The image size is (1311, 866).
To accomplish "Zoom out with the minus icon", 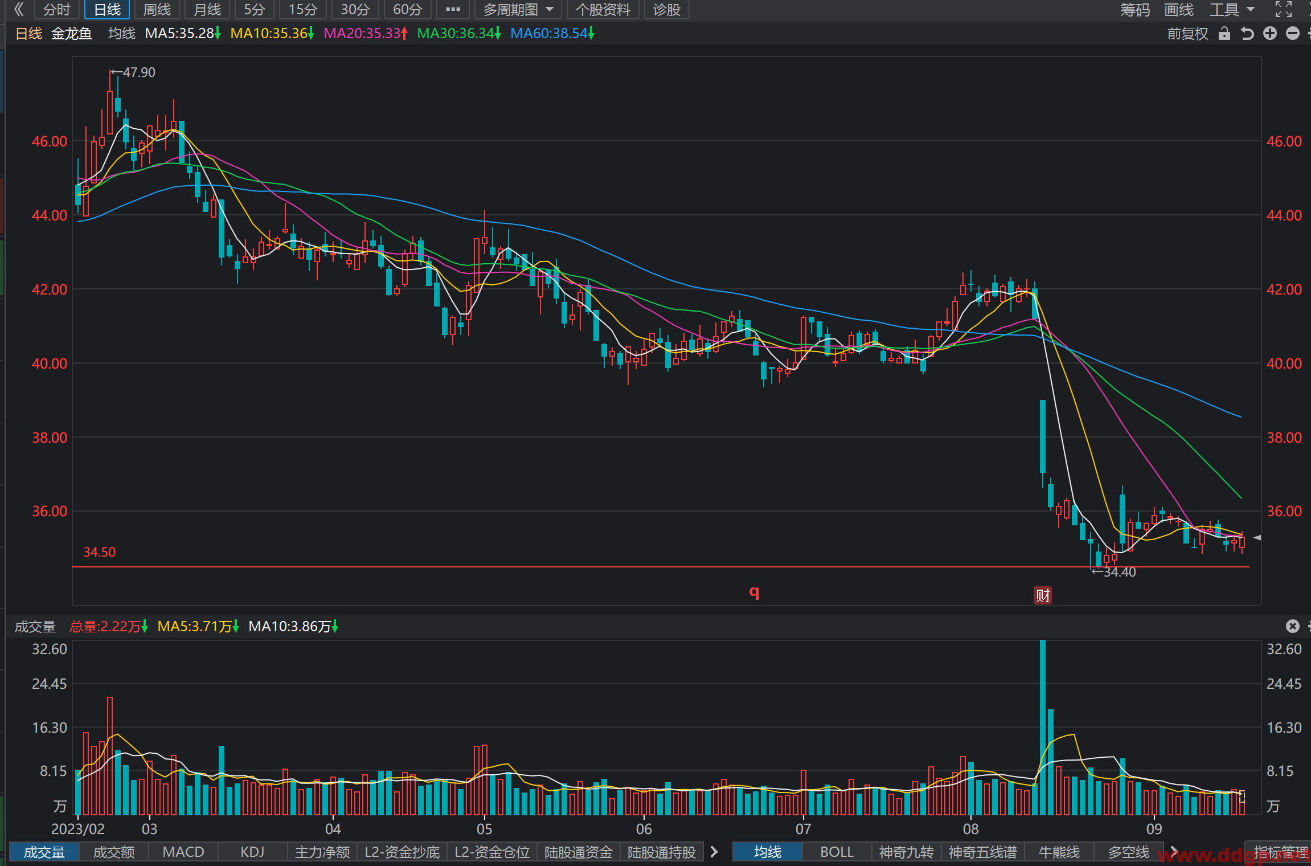I will [x=1293, y=34].
